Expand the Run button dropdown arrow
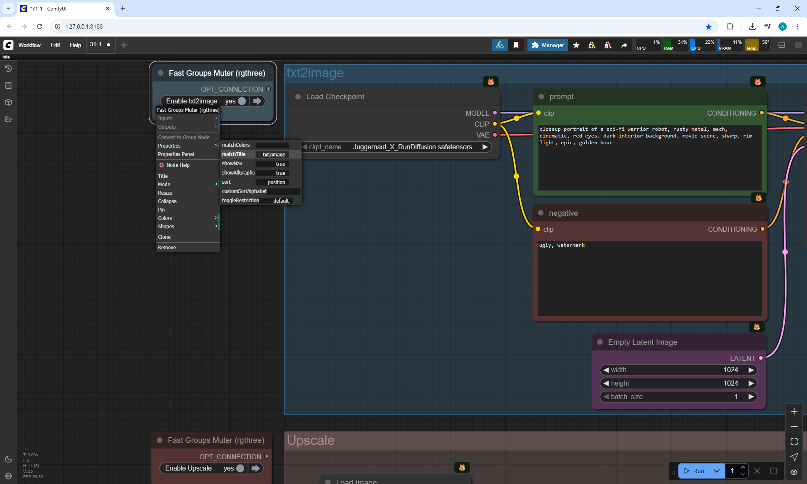The width and height of the screenshot is (807, 484). [x=717, y=471]
